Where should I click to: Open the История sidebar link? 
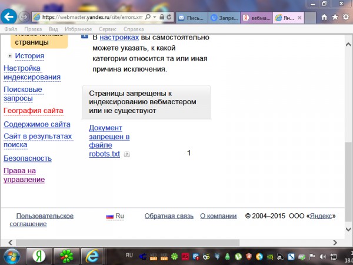pos(29,56)
